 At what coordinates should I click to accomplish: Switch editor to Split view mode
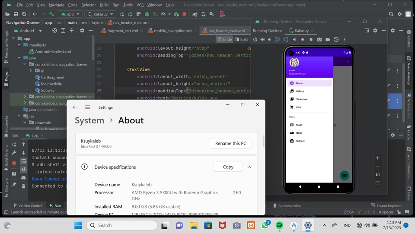241,39
